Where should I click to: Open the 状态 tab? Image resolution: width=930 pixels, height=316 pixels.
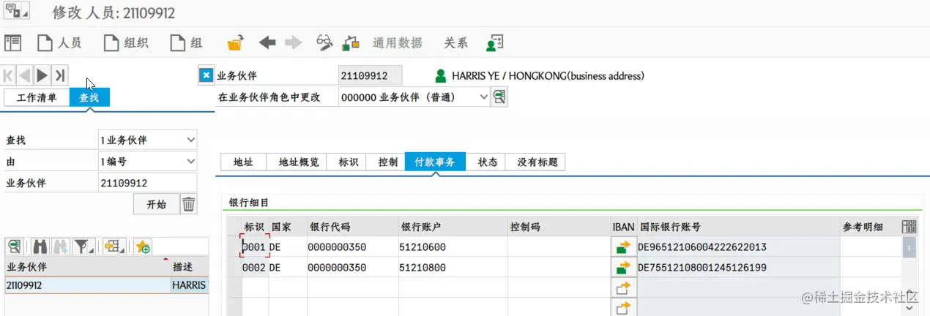pos(488,162)
